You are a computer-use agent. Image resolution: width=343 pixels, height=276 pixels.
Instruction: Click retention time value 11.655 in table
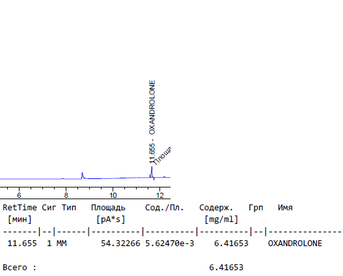click(22, 243)
